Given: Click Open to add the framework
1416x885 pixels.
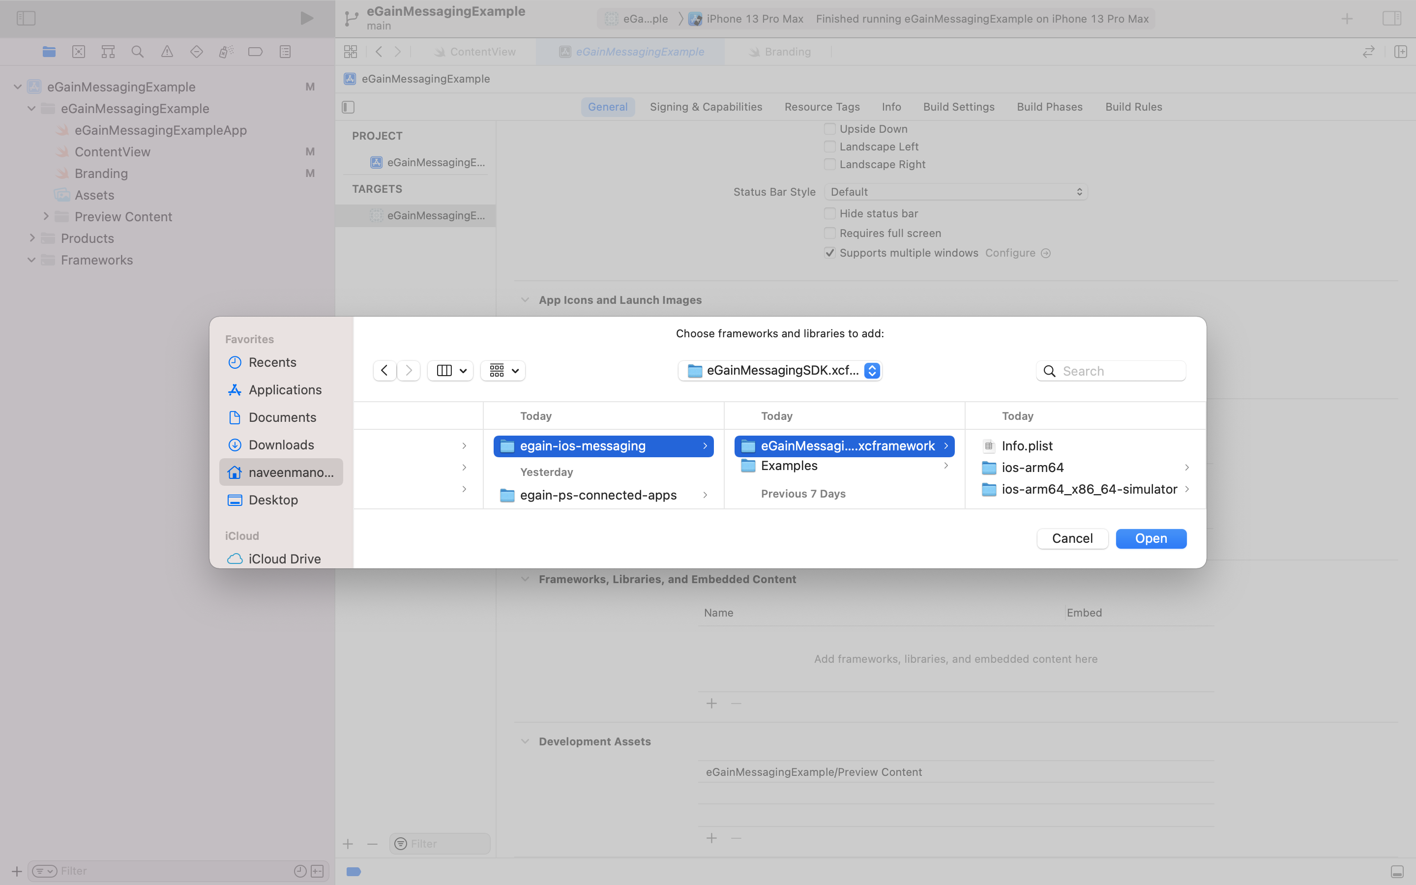Looking at the screenshot, I should (1151, 538).
